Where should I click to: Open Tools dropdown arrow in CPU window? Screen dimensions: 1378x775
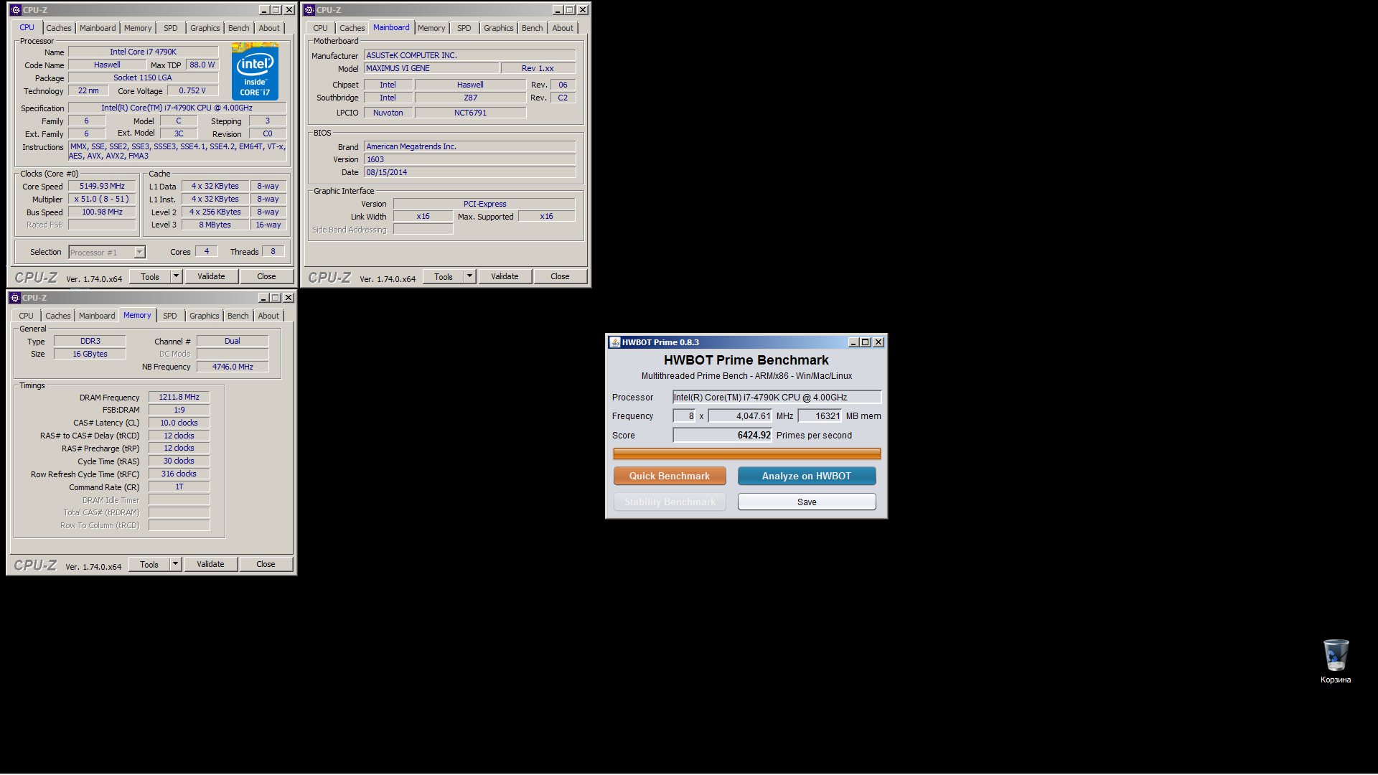(x=176, y=276)
